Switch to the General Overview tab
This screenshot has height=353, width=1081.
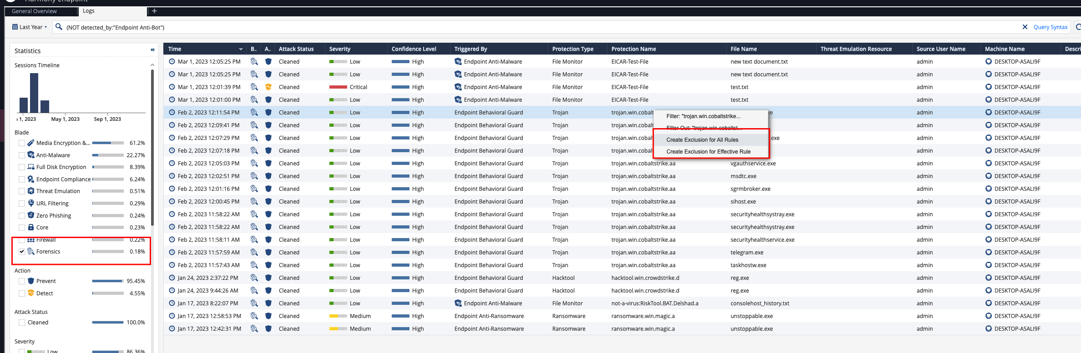(34, 11)
